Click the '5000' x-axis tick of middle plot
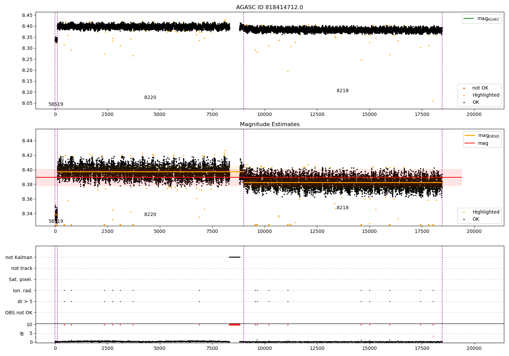The height and width of the screenshot is (356, 509). click(x=160, y=232)
